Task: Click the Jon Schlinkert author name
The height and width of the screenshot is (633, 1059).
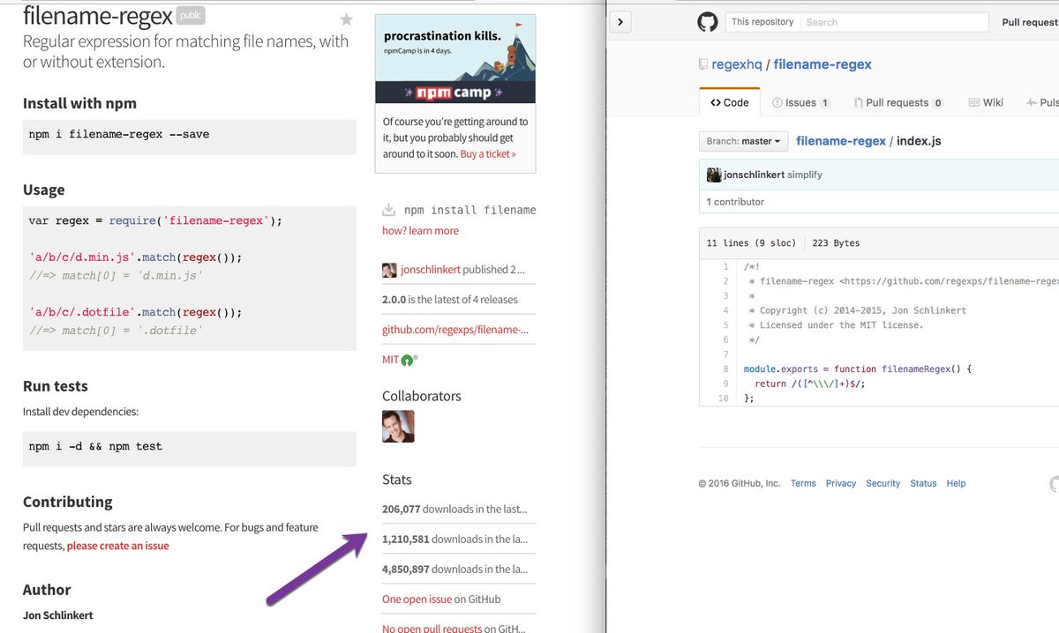Action: [58, 614]
